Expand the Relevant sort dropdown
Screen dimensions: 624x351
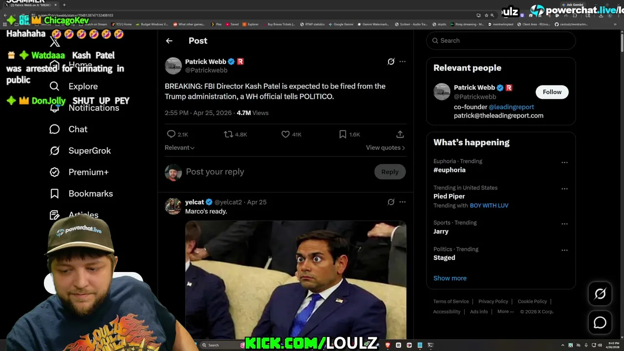point(179,148)
